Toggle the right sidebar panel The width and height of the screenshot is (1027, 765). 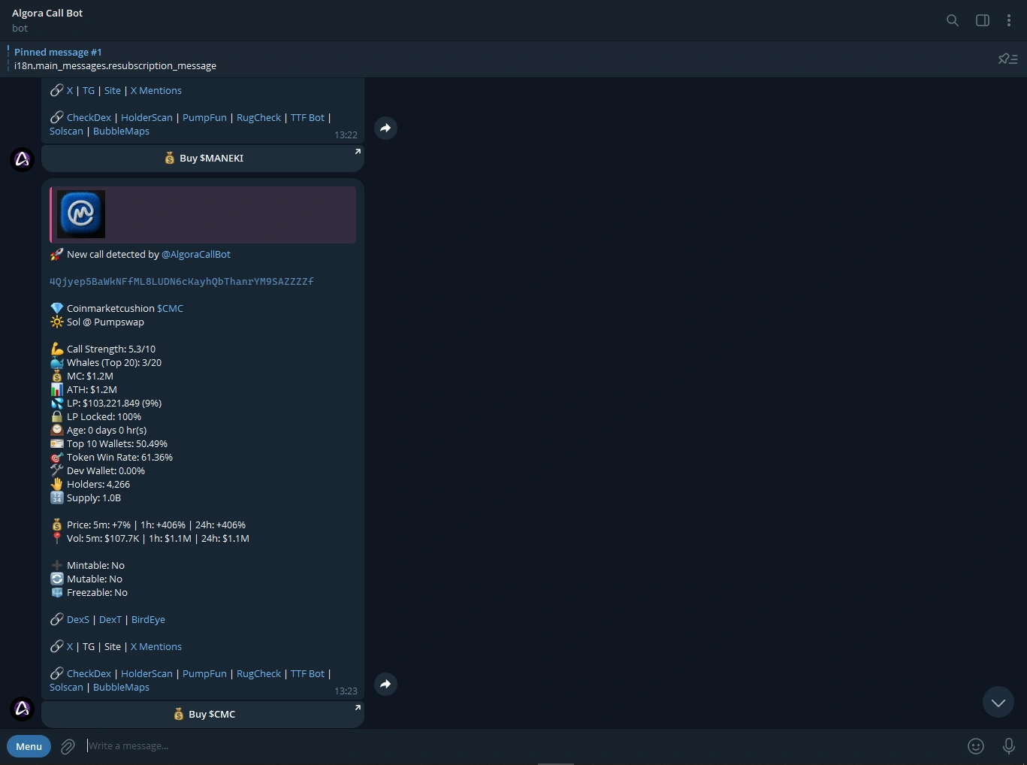coord(982,20)
